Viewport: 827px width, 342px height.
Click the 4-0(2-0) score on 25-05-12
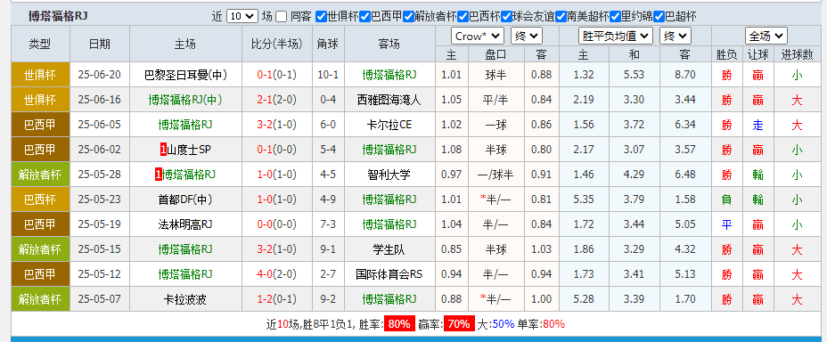pos(276,274)
